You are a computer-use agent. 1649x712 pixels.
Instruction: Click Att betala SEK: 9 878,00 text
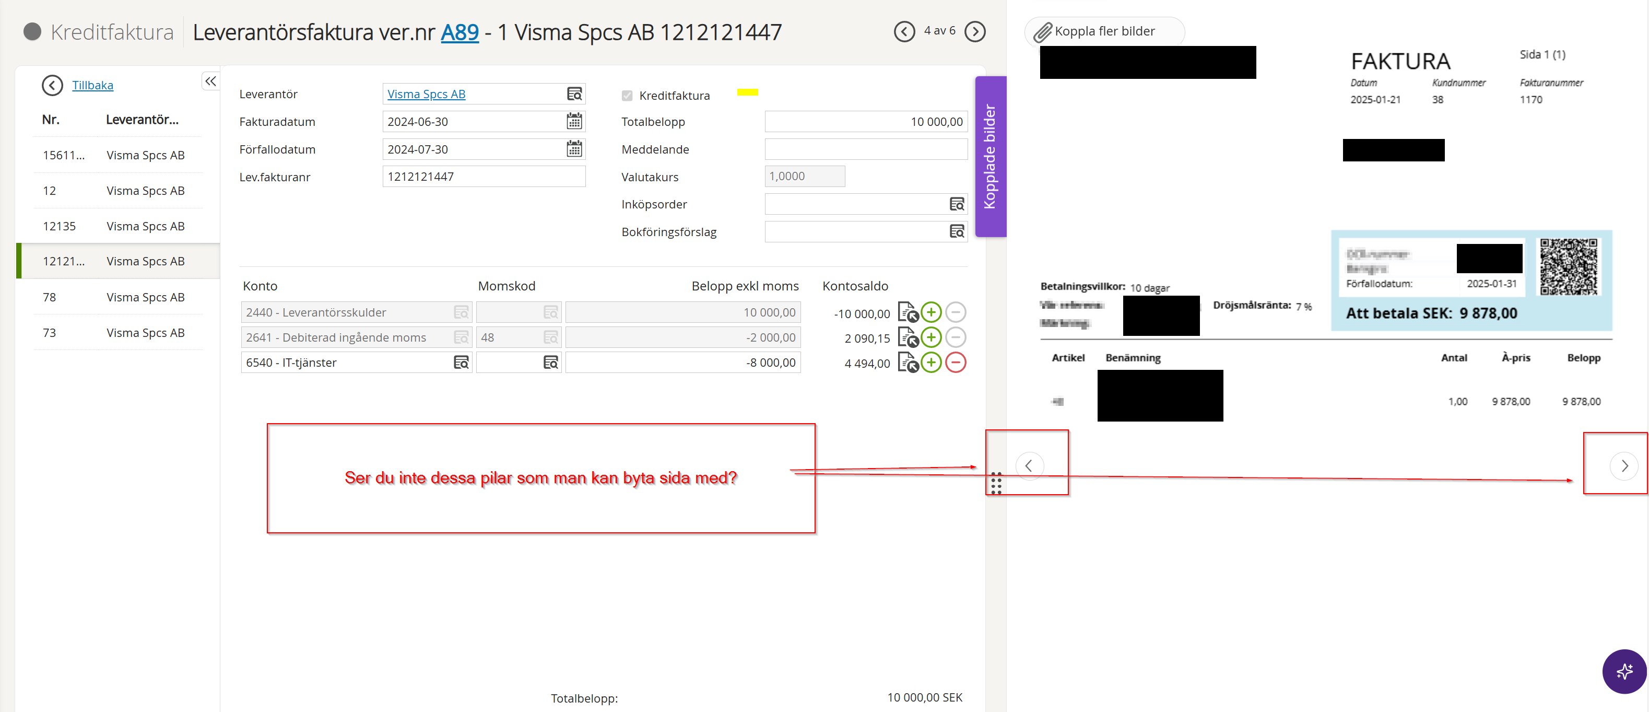click(1431, 313)
